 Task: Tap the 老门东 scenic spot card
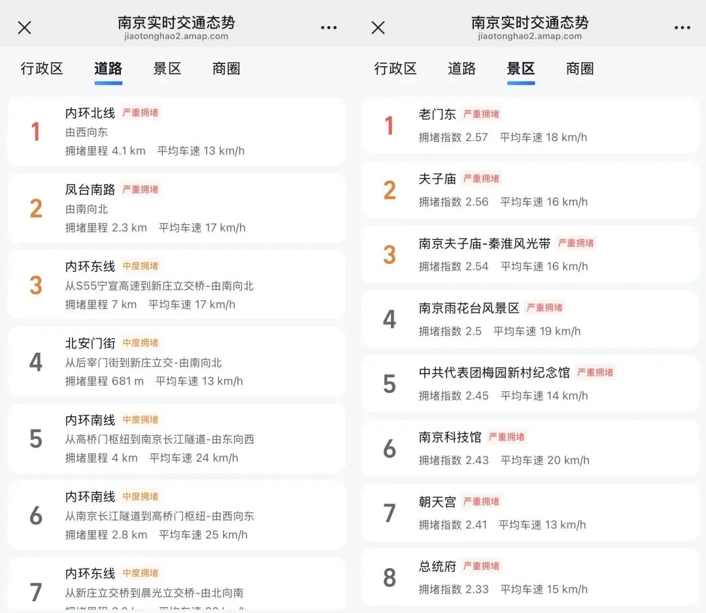click(529, 125)
